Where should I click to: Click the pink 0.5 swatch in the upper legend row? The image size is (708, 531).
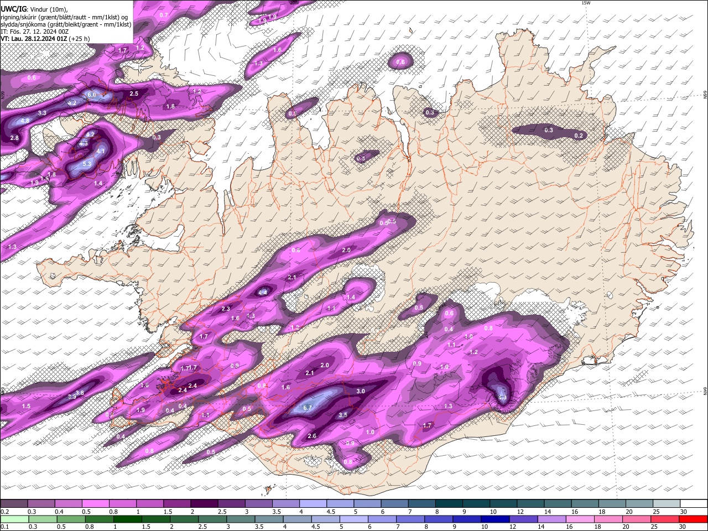tap(95, 504)
